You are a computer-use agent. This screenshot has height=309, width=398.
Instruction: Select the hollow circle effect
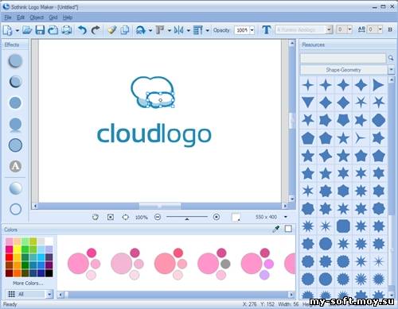coord(15,209)
